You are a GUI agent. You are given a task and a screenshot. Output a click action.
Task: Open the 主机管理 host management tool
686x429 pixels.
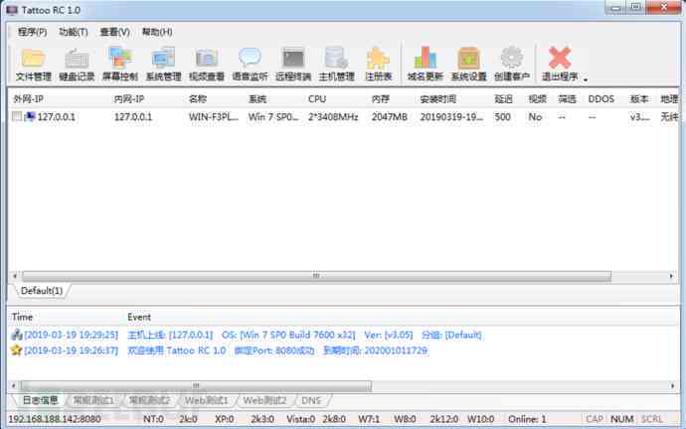336,65
